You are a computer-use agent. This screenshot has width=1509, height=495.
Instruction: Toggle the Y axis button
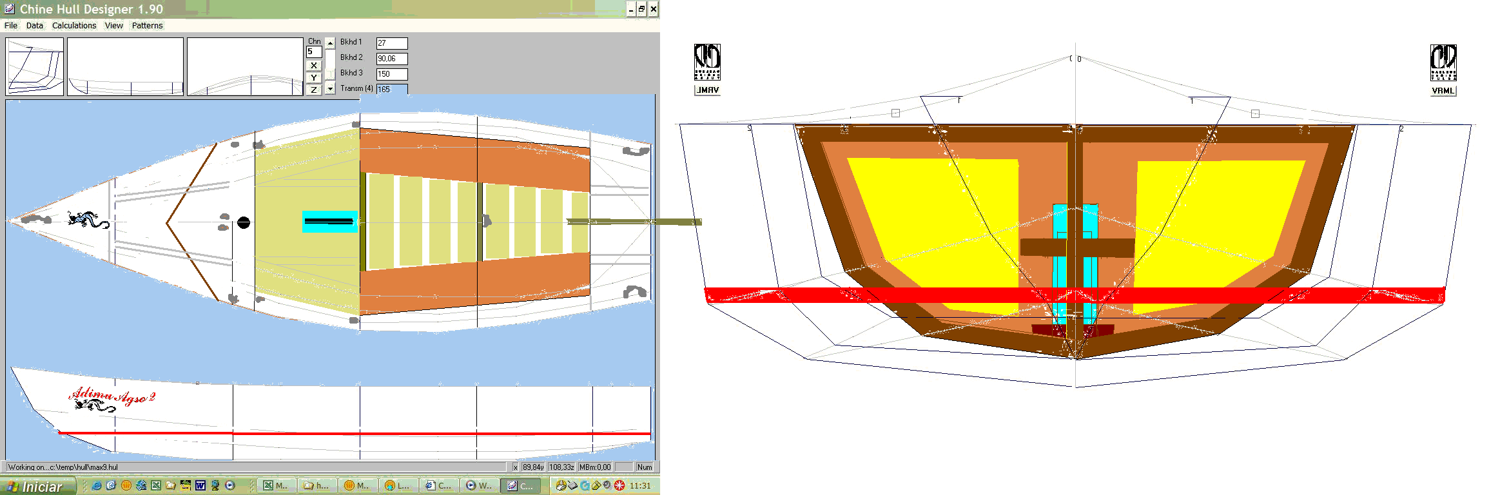point(314,77)
